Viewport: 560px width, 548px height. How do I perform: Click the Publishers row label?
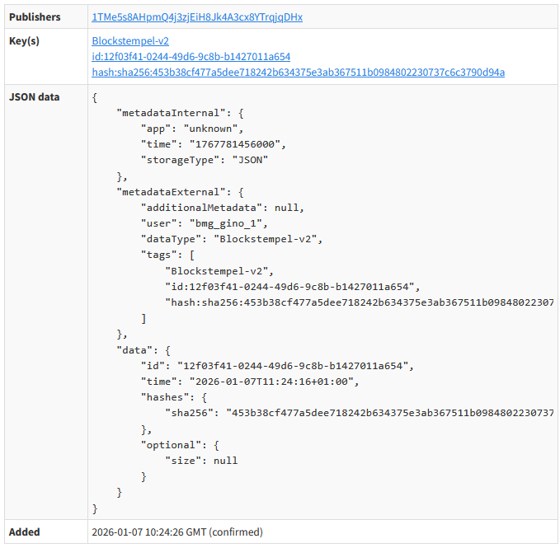35,16
